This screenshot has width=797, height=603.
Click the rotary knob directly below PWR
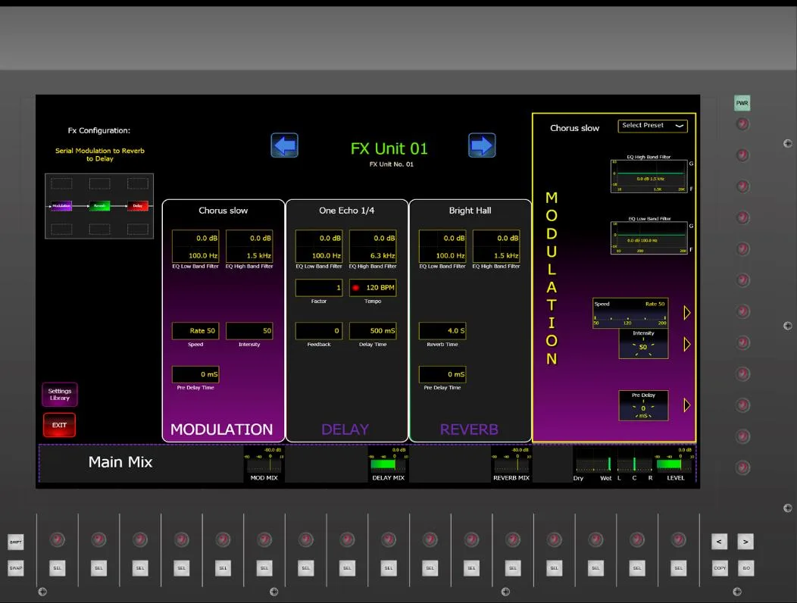[x=742, y=124]
